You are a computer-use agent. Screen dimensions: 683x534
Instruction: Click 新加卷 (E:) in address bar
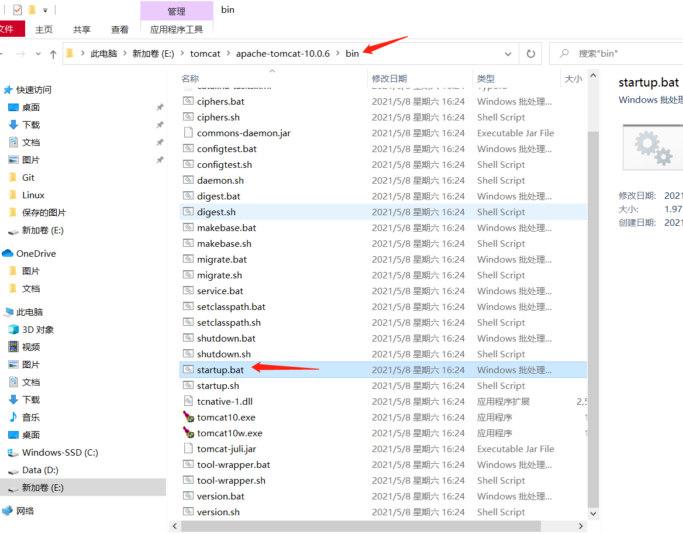[x=153, y=54]
